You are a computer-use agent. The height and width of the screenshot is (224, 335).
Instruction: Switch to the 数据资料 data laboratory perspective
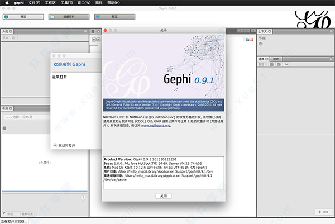69,17
